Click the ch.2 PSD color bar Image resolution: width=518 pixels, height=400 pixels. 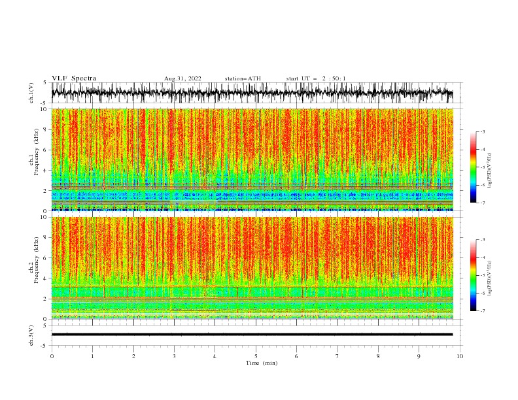pyautogui.click(x=473, y=275)
